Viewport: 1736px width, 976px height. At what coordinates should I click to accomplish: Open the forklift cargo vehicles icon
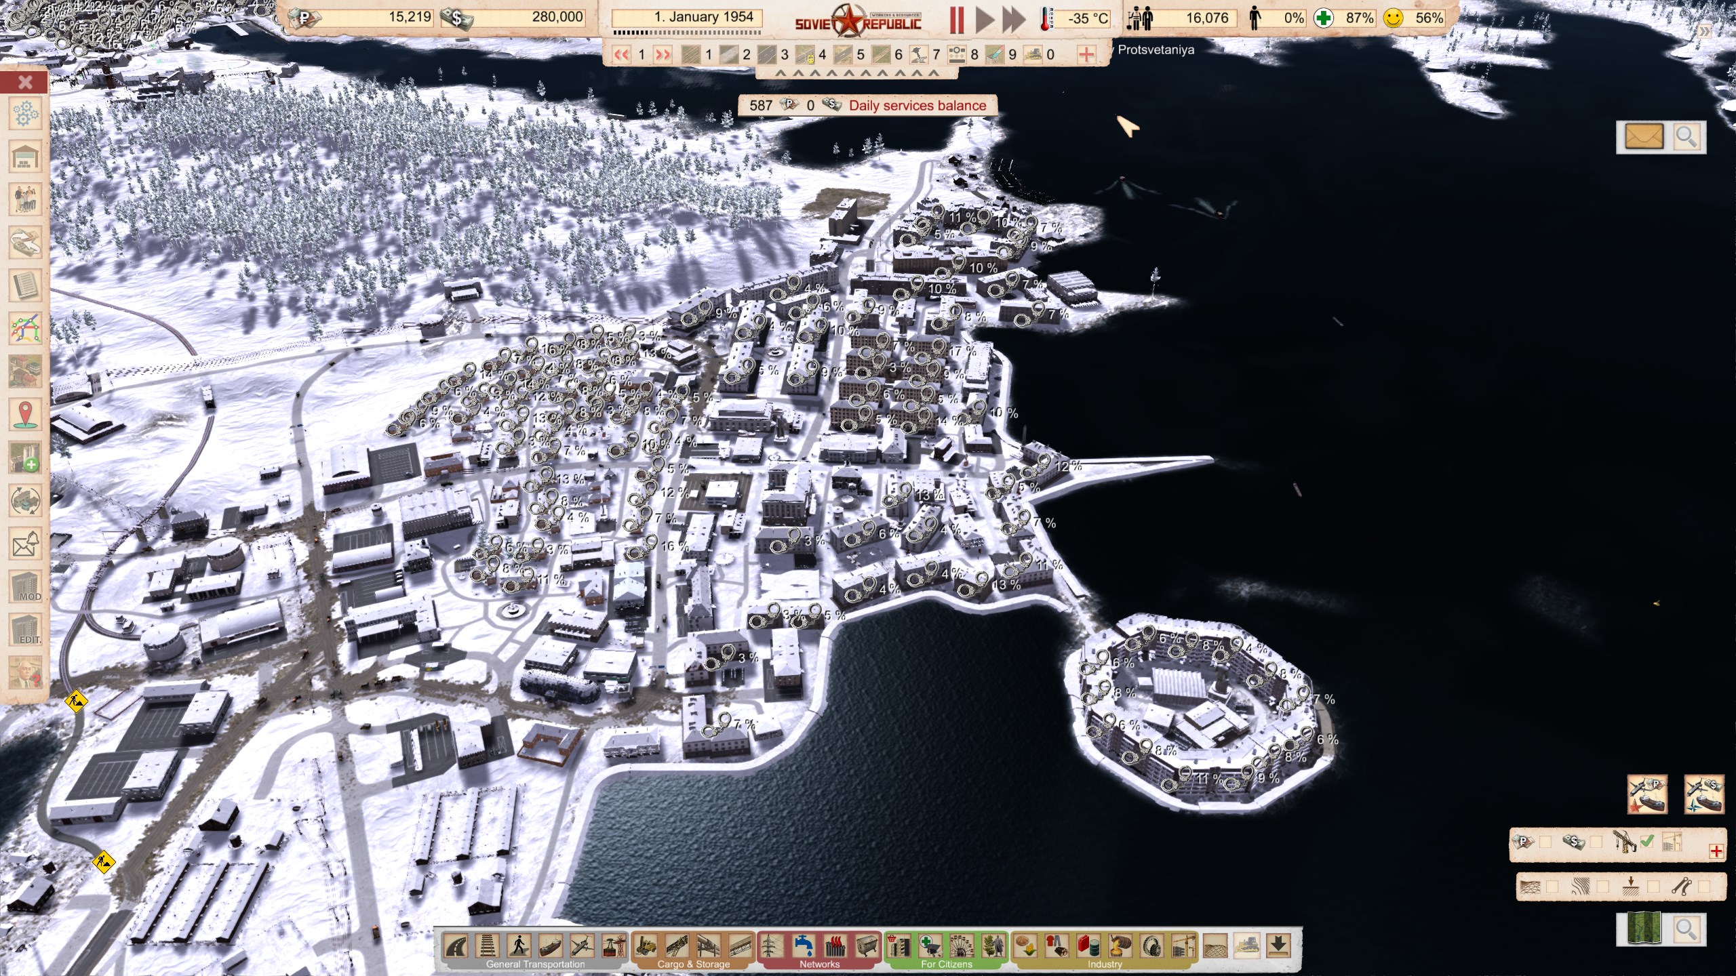646,945
